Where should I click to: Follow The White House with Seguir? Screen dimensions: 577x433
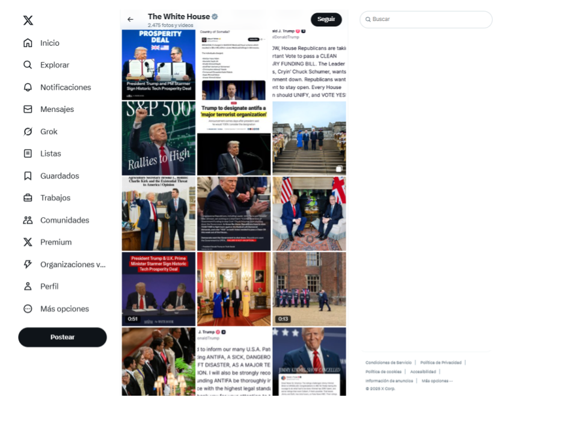click(326, 19)
